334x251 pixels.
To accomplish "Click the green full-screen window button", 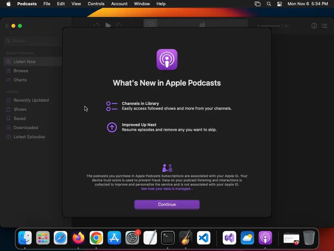I will coord(20,26).
